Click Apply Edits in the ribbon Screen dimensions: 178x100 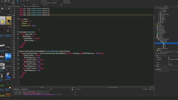[x=54, y=3]
